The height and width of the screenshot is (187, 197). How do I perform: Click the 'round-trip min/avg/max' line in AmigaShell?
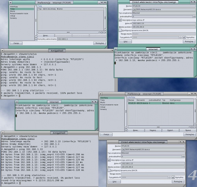point(32,180)
